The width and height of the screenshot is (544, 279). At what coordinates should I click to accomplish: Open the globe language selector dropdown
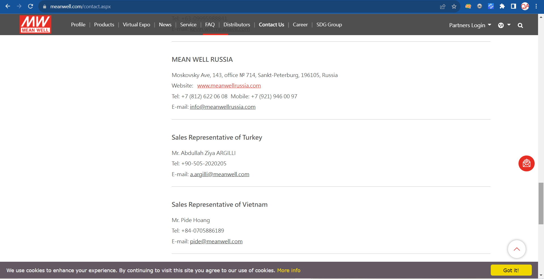tap(504, 25)
